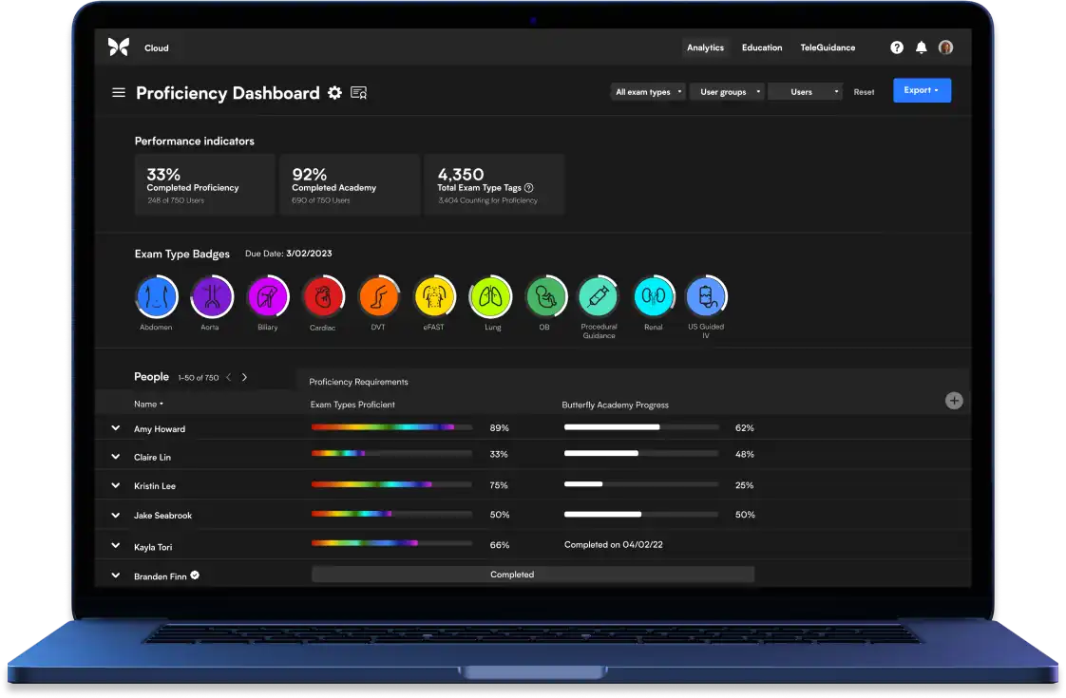Expand Amy Howard's row details

[x=115, y=428]
